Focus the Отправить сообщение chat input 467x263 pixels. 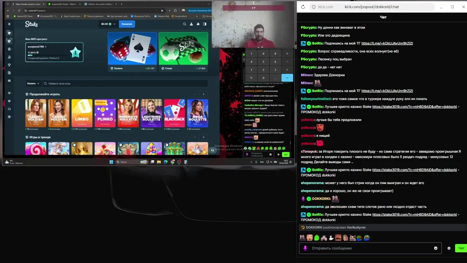pyautogui.click(x=370, y=248)
